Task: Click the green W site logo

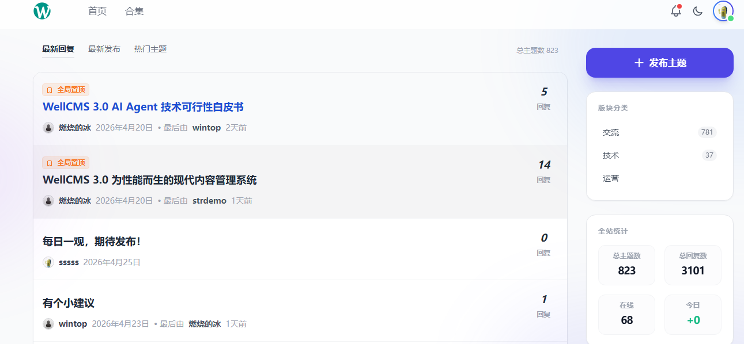Action: 42,11
